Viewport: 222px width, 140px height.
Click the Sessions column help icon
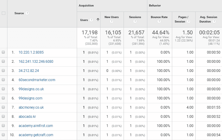135,22
